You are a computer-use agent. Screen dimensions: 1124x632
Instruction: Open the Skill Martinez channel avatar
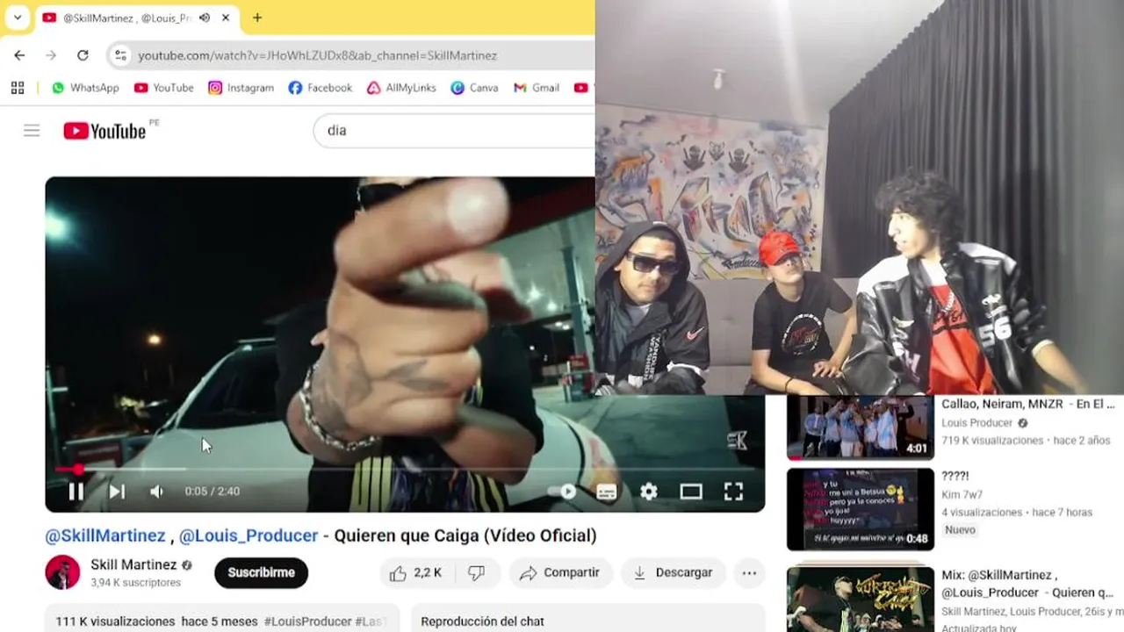[62, 572]
